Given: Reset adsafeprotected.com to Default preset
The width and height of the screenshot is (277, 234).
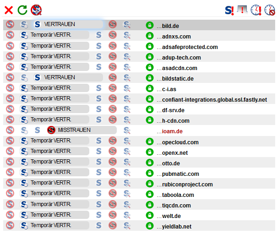Looking at the screenshot, I should point(10,46).
